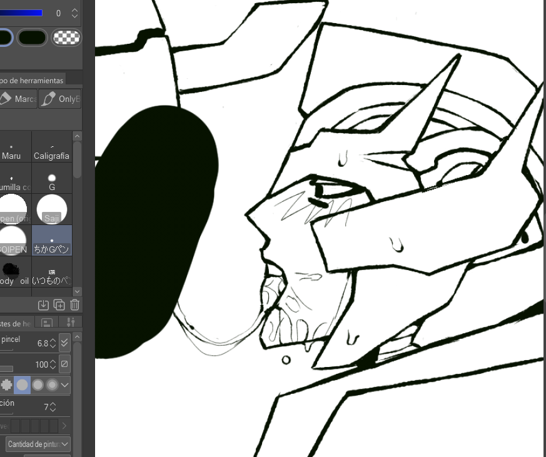The width and height of the screenshot is (546, 457).
Task: Open opacity dynamics settings button
Action: pyautogui.click(x=64, y=364)
